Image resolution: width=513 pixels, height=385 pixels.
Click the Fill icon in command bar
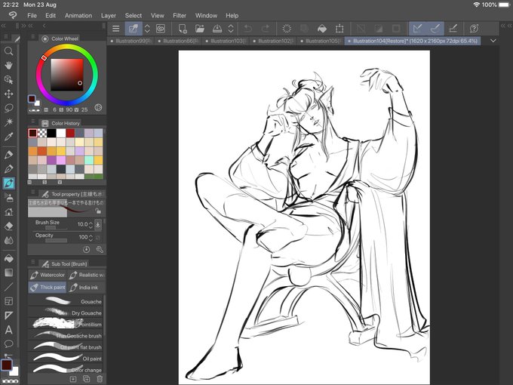point(322,29)
